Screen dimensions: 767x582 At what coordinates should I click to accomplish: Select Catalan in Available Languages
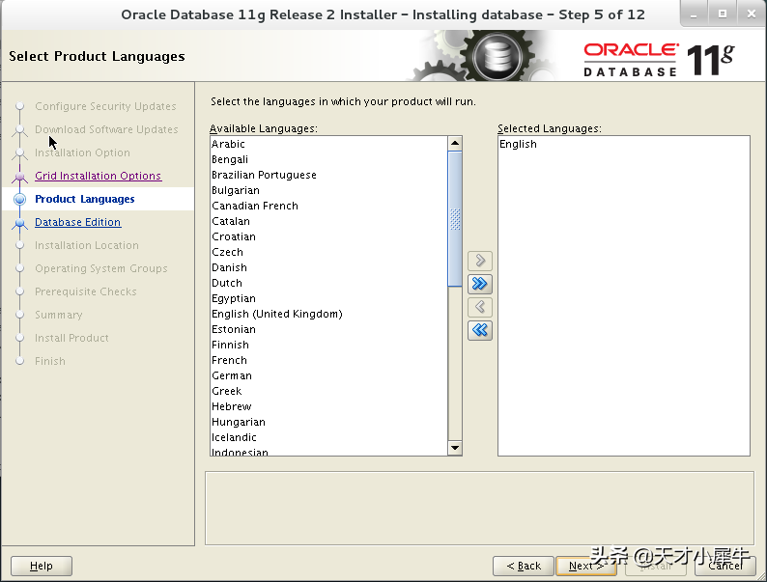tap(328, 221)
